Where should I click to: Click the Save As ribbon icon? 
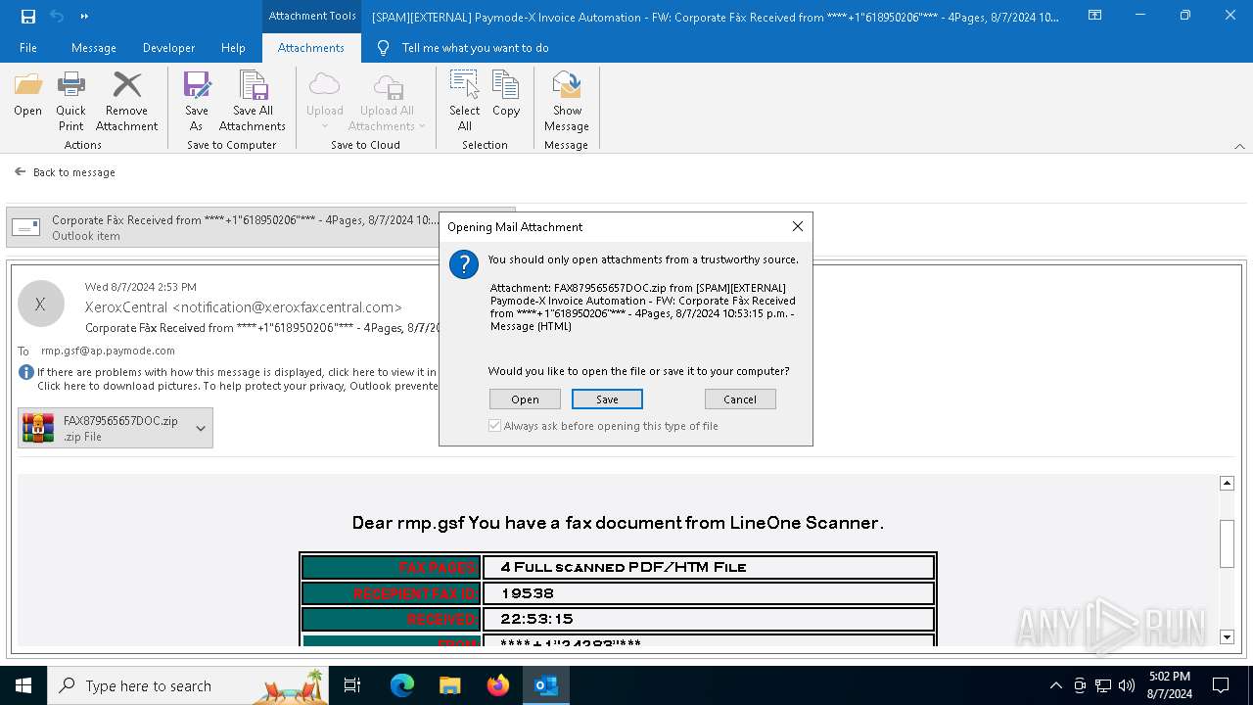coord(197,86)
